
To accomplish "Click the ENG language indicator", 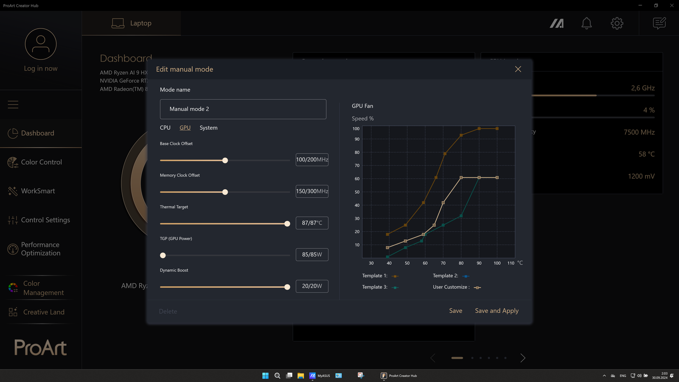I will (x=623, y=376).
